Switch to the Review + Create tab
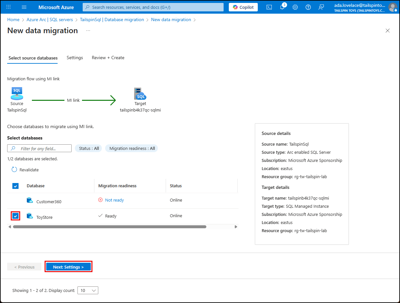The height and width of the screenshot is (303, 400). (108, 58)
